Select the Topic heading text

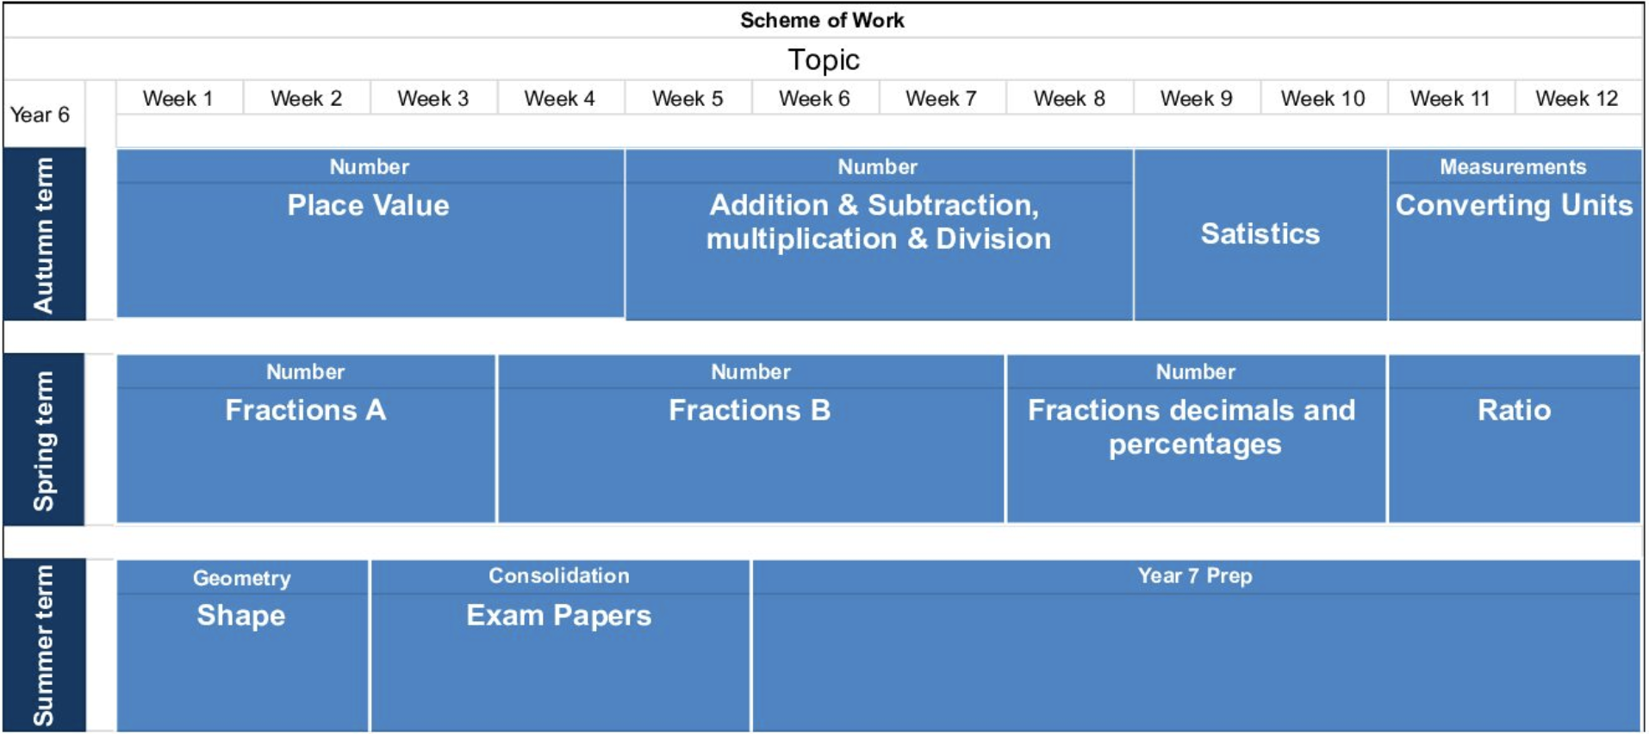(x=824, y=59)
